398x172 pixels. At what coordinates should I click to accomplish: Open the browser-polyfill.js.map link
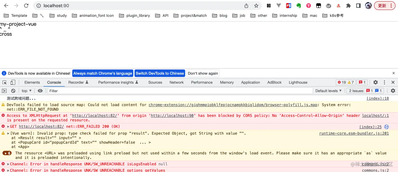(233, 105)
